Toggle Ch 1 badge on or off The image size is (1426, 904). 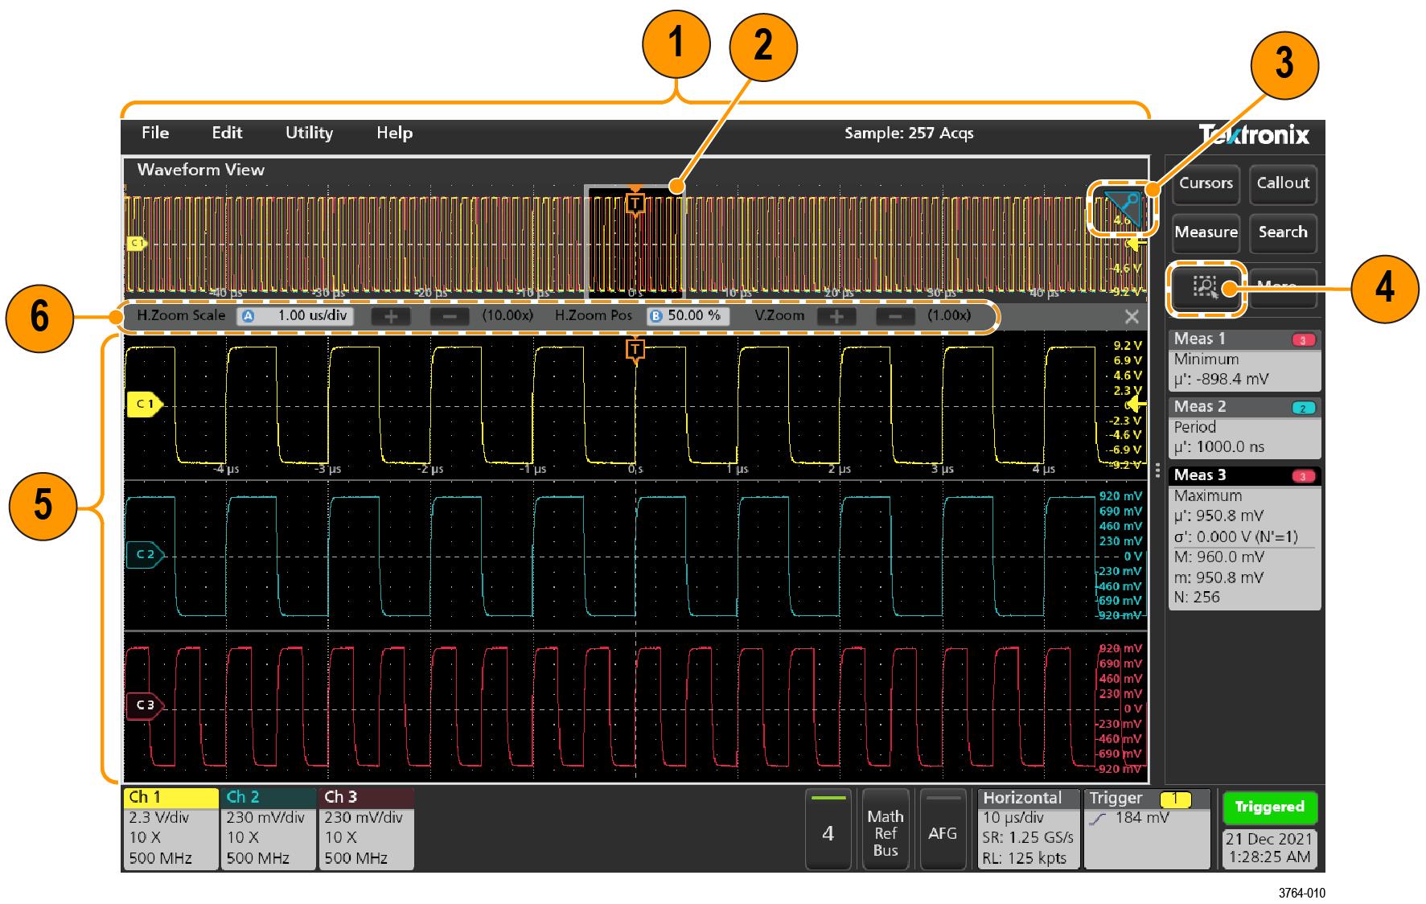point(170,829)
